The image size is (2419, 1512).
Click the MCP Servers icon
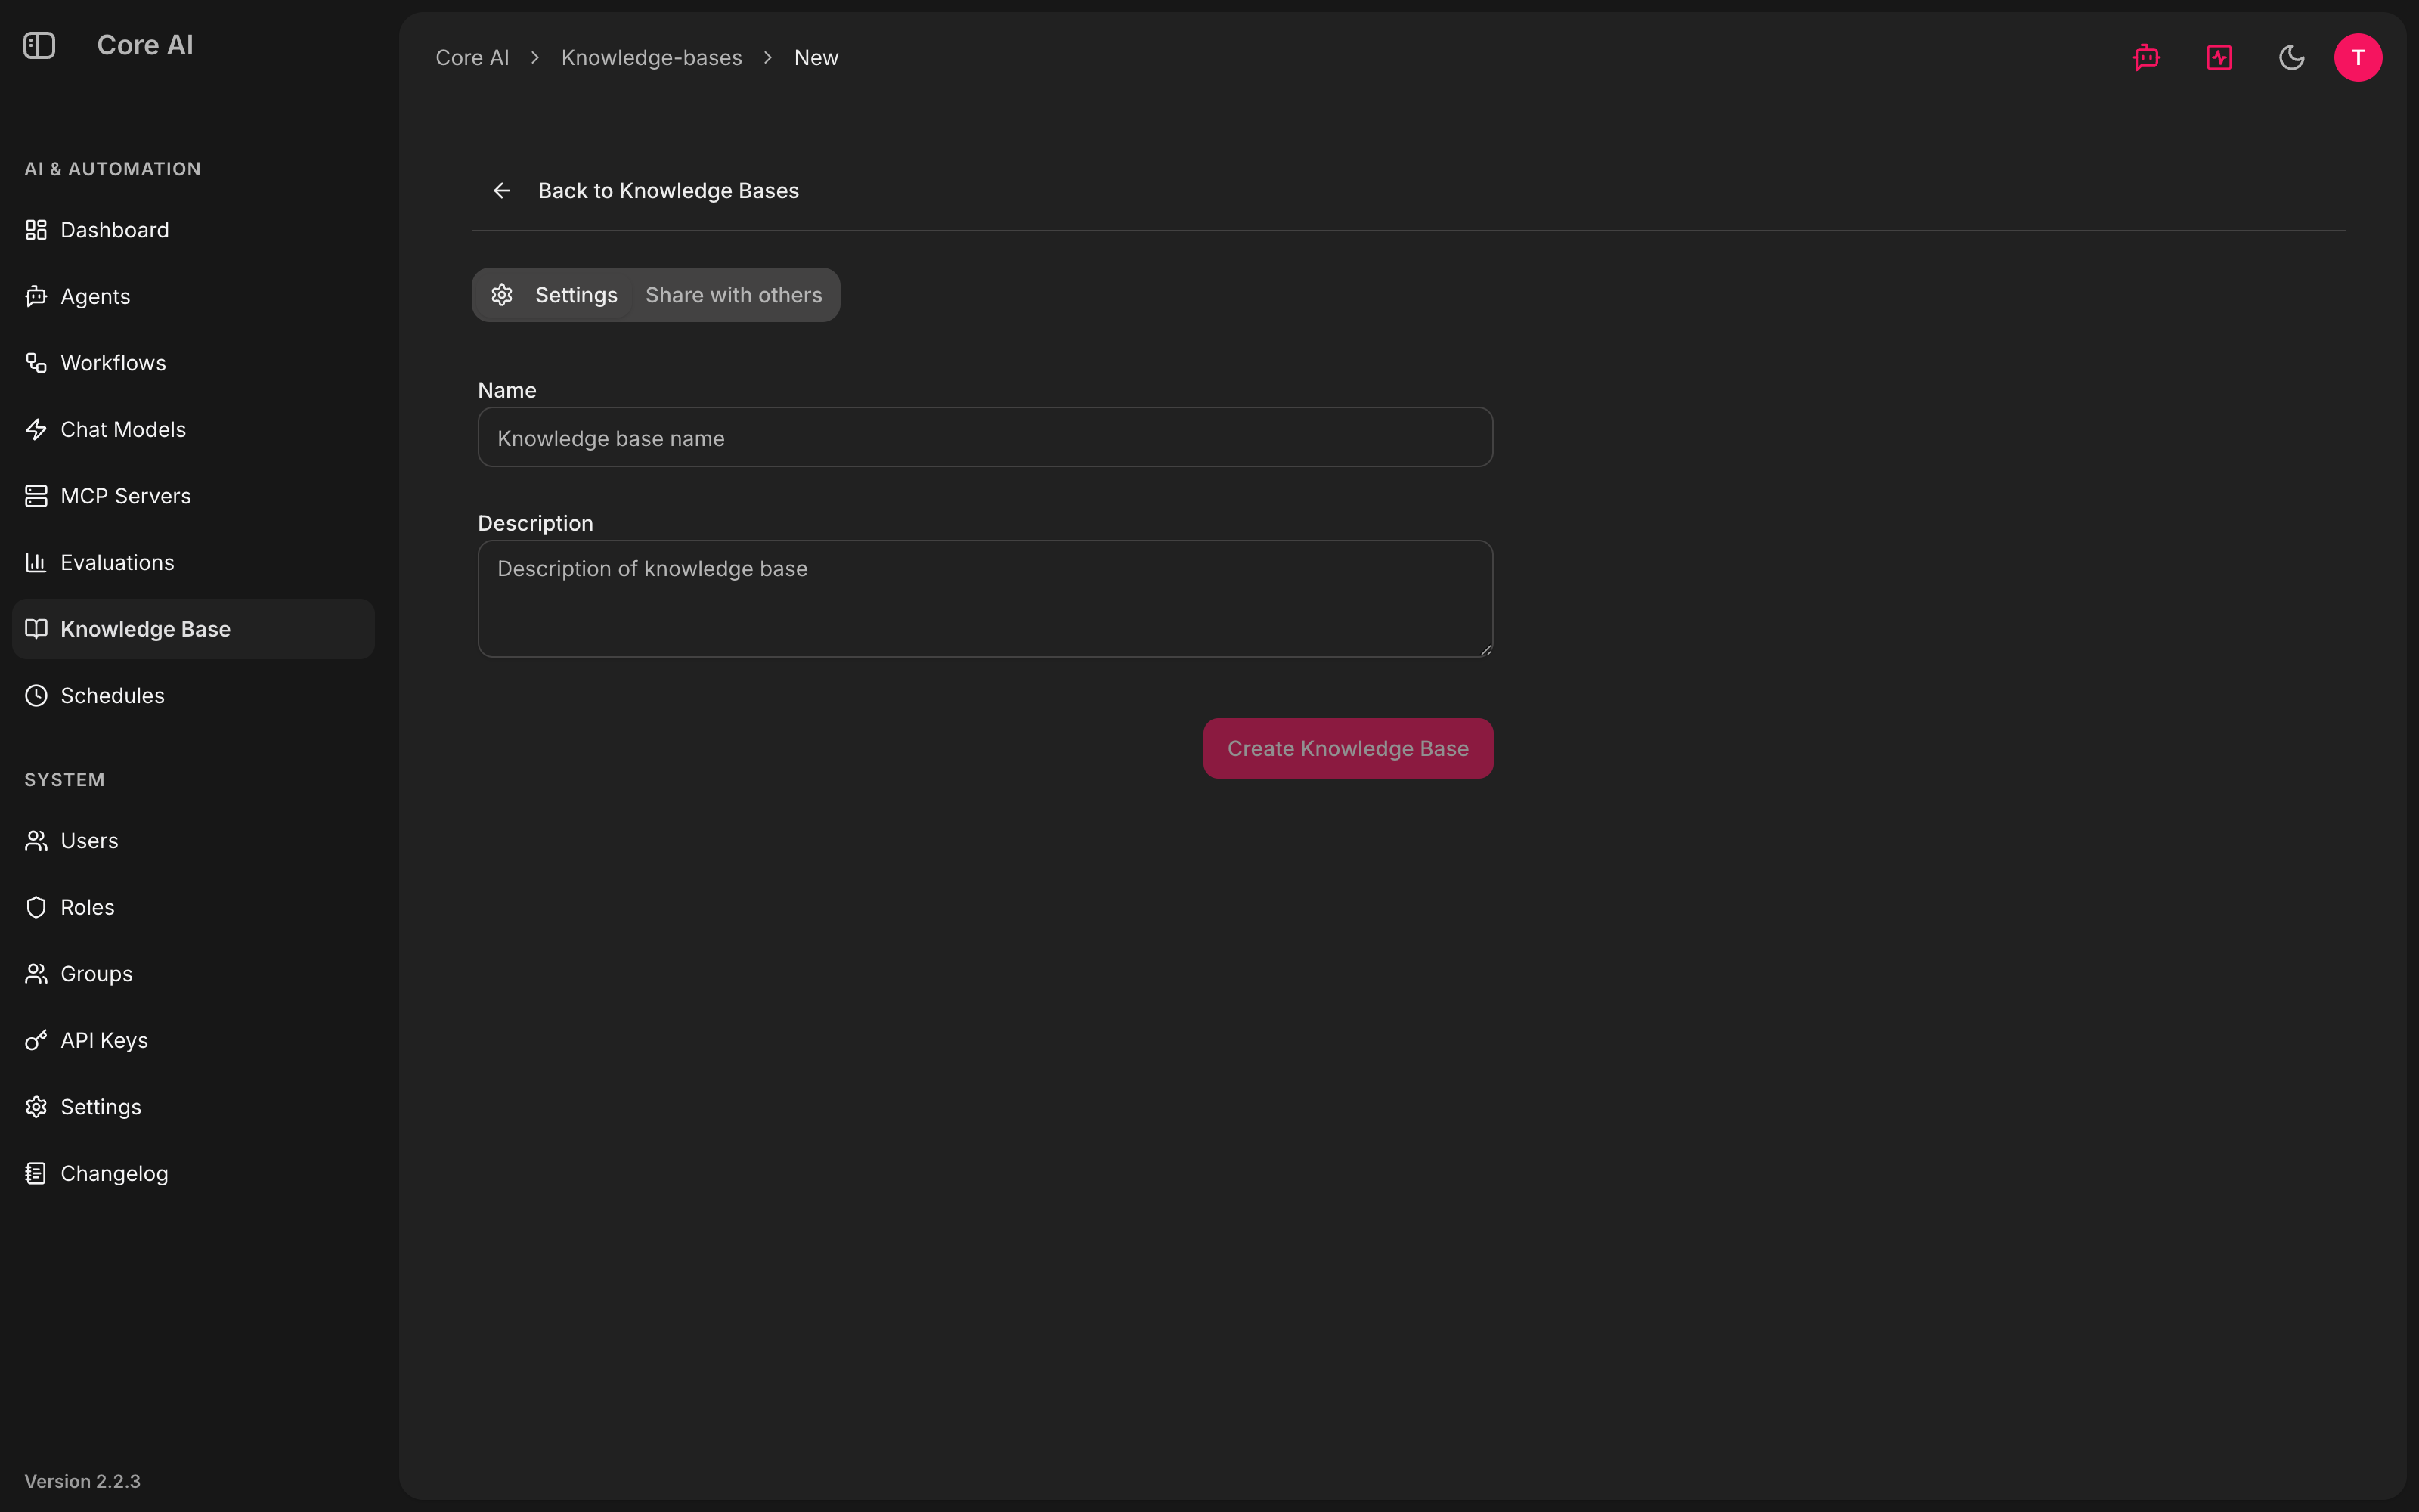[36, 496]
